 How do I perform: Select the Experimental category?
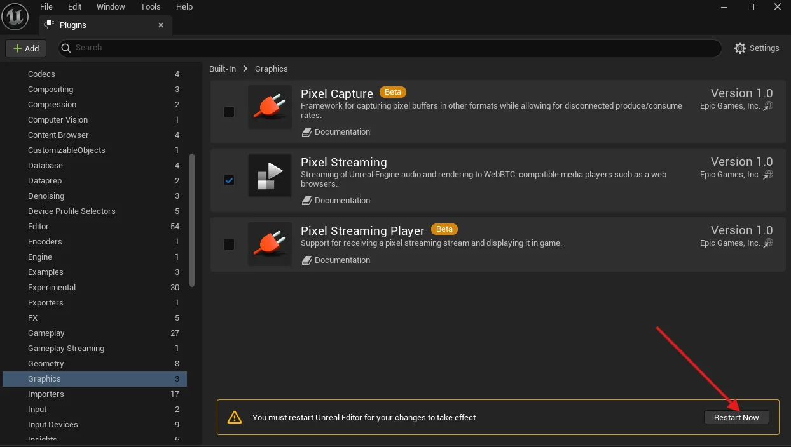[95, 288]
